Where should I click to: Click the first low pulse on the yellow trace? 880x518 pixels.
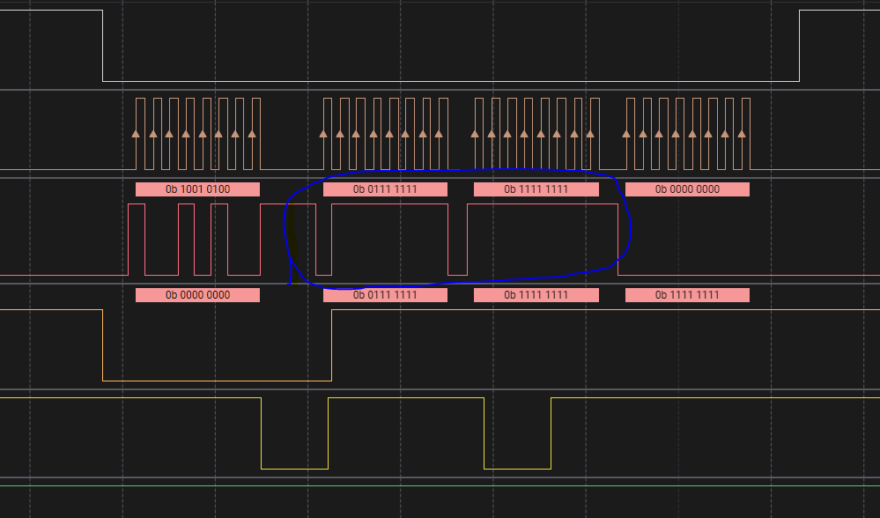[294, 433]
